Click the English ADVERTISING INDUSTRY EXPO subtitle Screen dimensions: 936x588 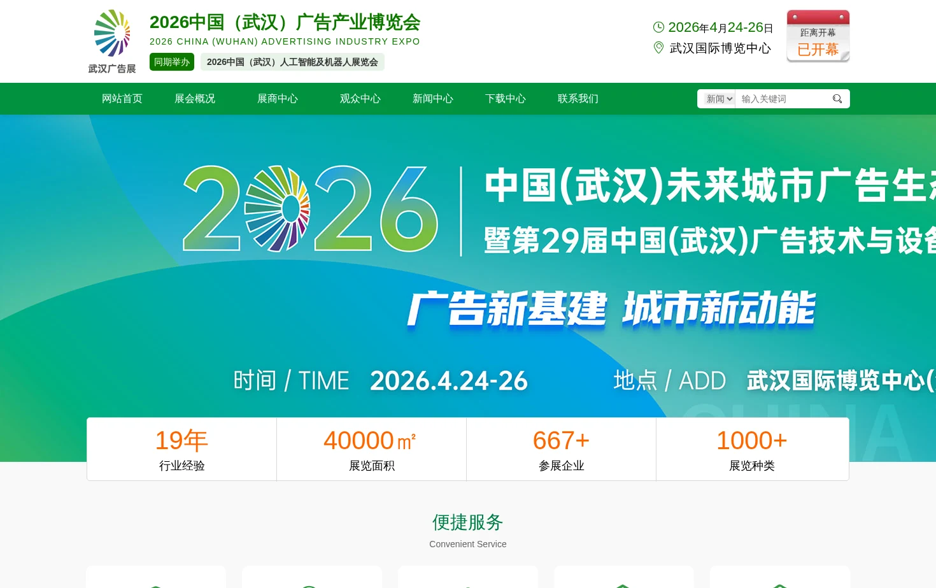(285, 41)
